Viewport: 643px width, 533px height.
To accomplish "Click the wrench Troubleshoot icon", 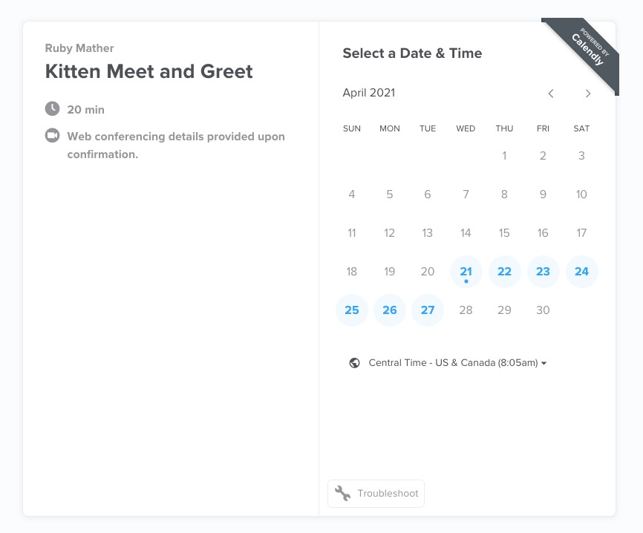I will click(x=342, y=493).
